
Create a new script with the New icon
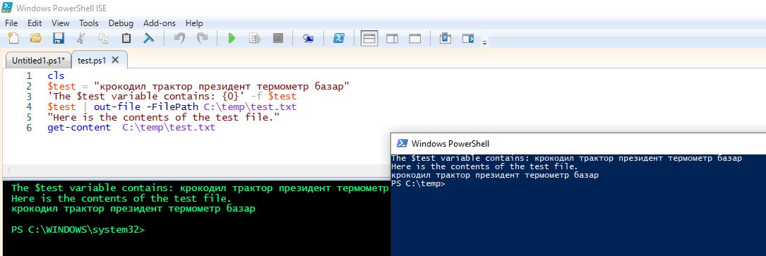(13, 38)
